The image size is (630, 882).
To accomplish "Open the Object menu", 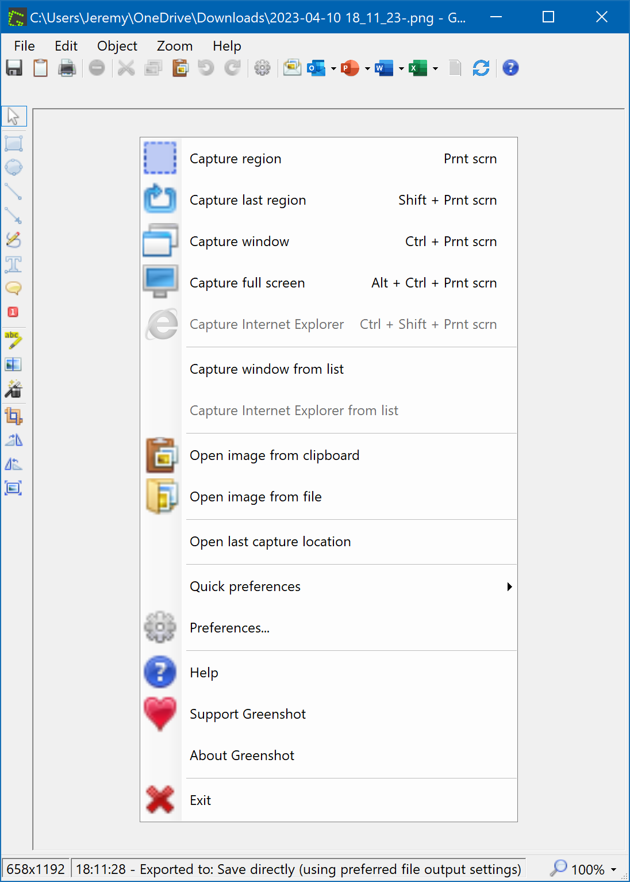I will click(x=117, y=46).
